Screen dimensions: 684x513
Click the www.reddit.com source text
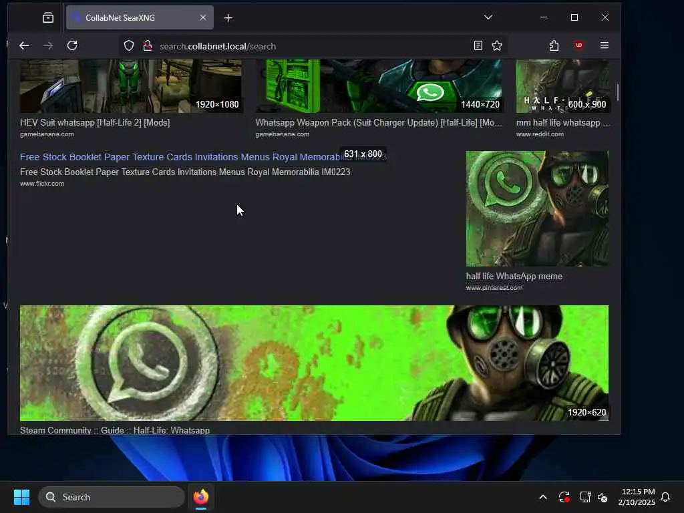point(540,134)
